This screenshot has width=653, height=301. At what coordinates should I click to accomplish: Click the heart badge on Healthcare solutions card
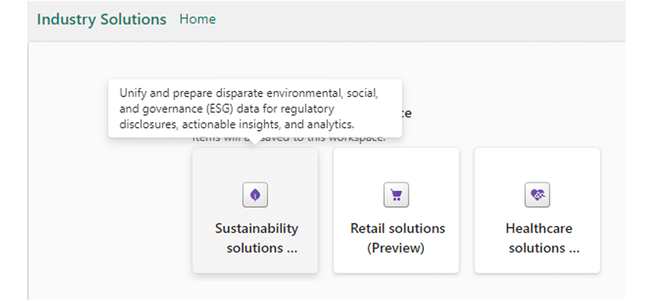pos(537,195)
